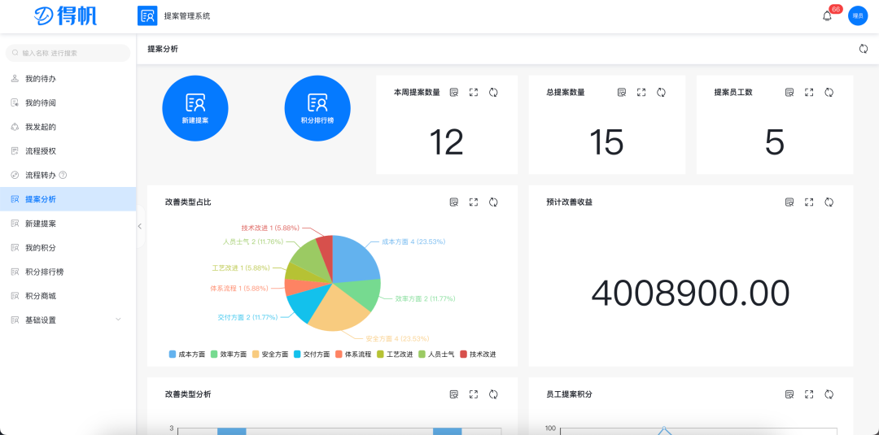Open the 新建提案 round button
The width and height of the screenshot is (879, 435).
(195, 108)
